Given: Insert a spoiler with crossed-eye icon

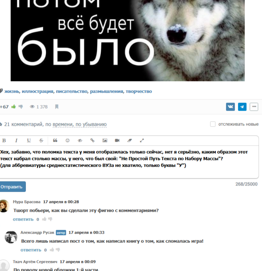Looking at the screenshot, I should 80,141.
